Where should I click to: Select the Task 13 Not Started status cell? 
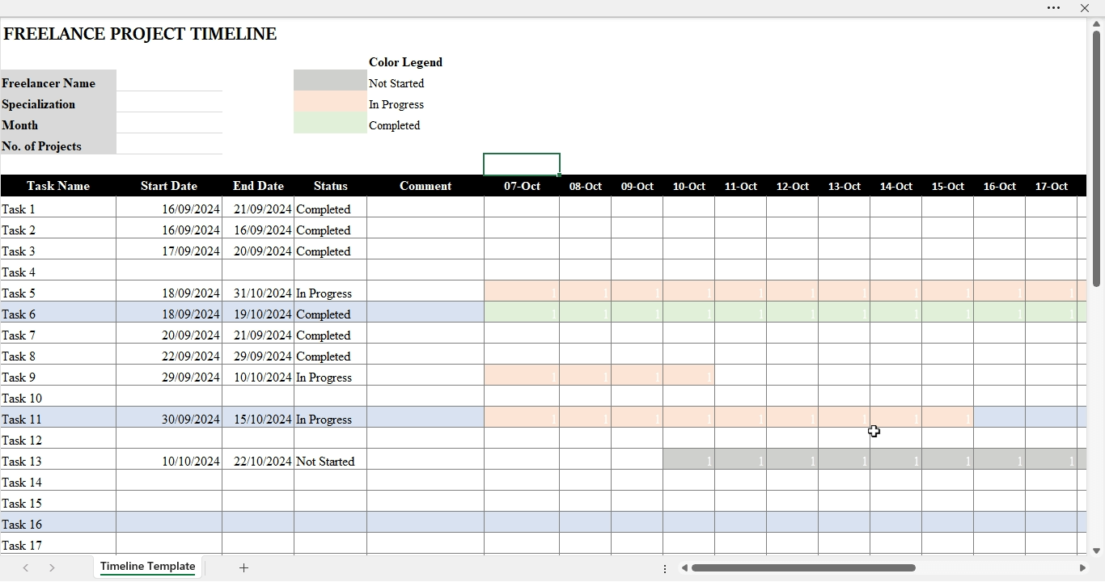(330, 461)
